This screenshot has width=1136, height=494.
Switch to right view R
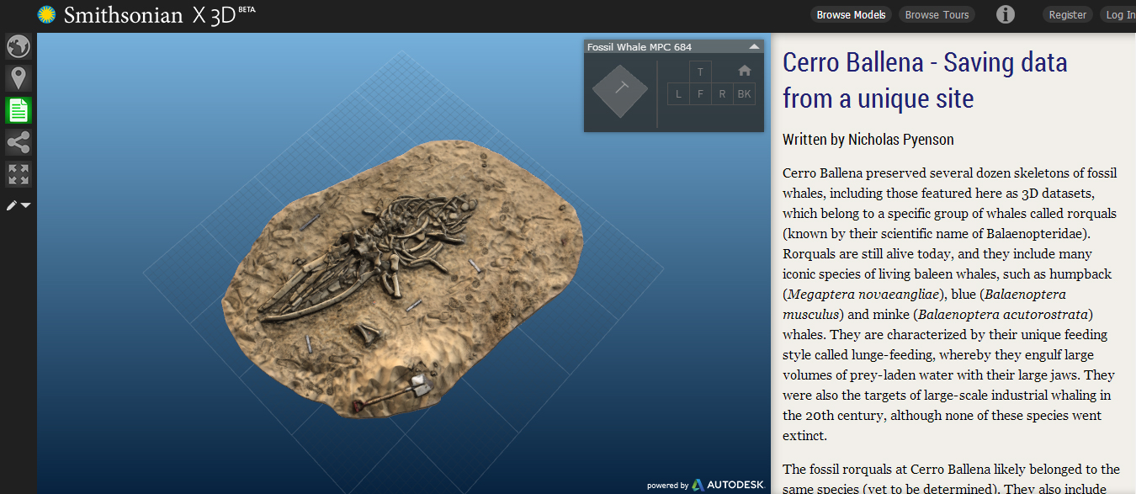tap(722, 94)
